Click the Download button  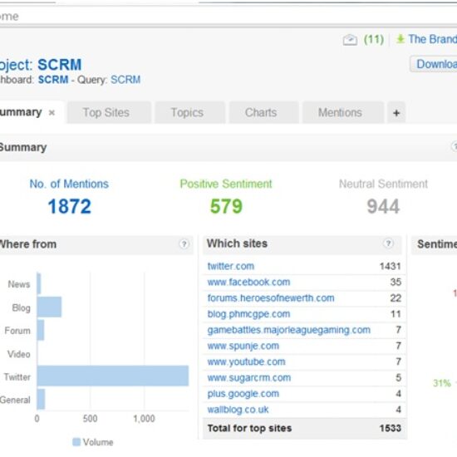coord(434,64)
